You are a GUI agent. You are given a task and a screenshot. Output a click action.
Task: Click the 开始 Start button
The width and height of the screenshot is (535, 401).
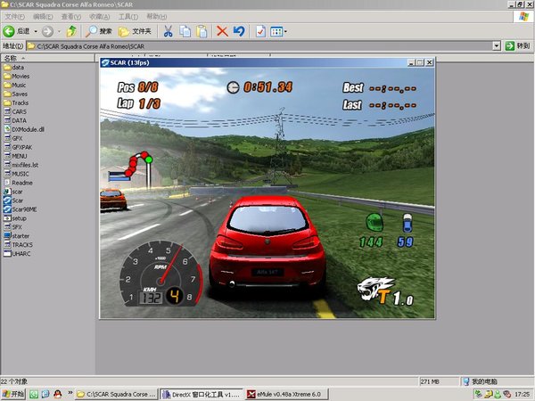(13, 393)
